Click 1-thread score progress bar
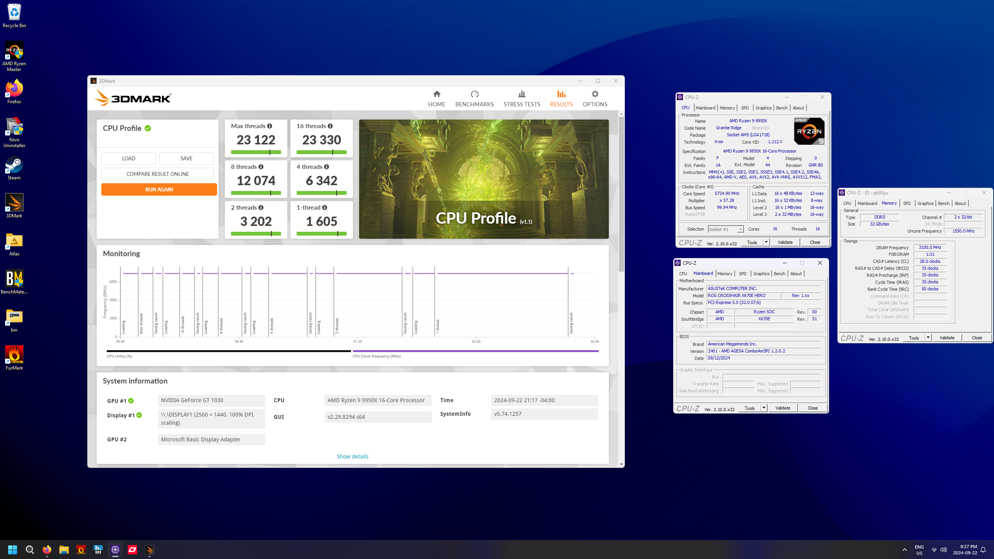The height and width of the screenshot is (559, 994). pos(321,234)
